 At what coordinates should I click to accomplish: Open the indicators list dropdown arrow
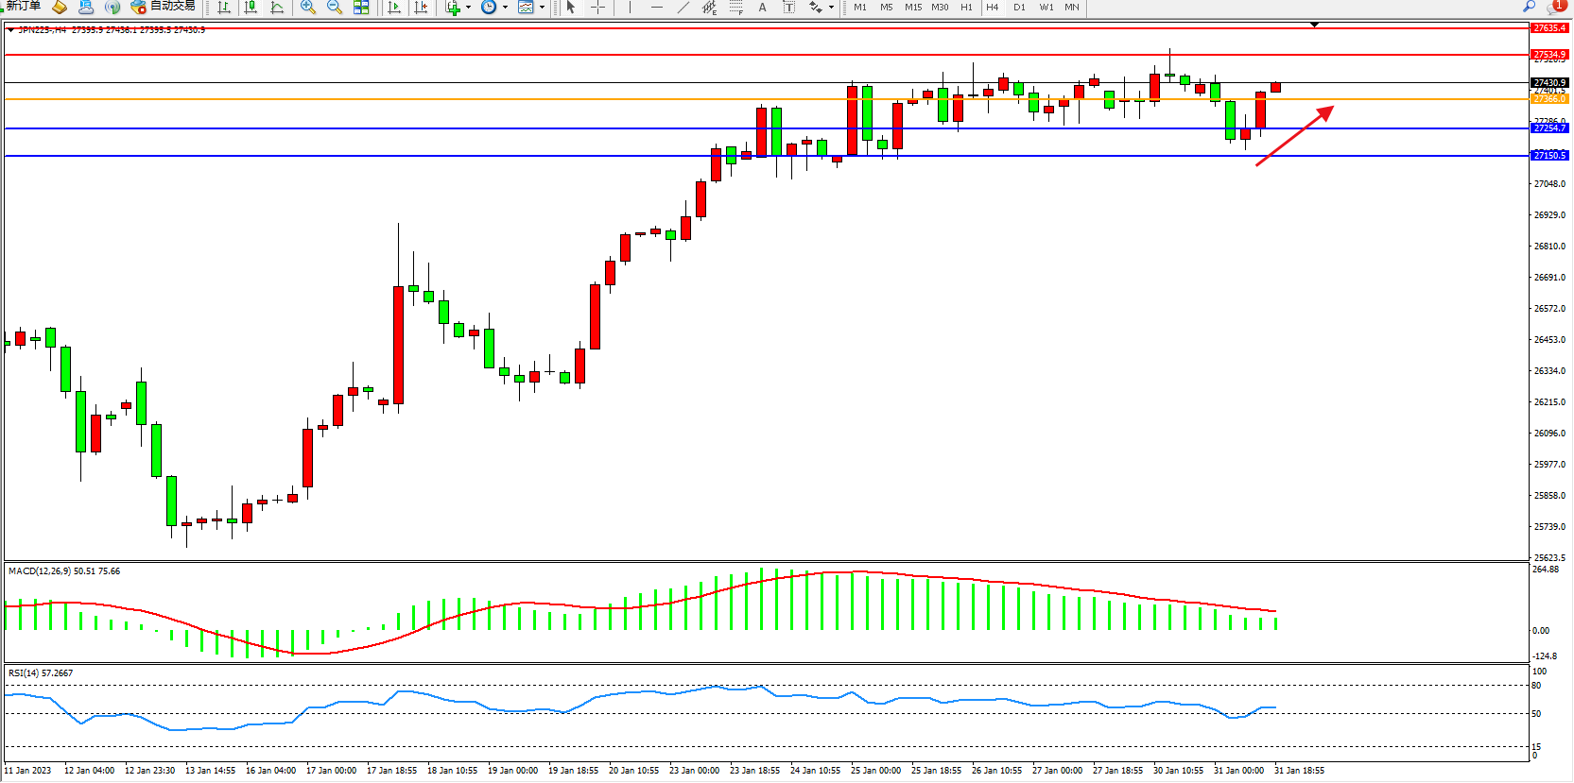468,7
